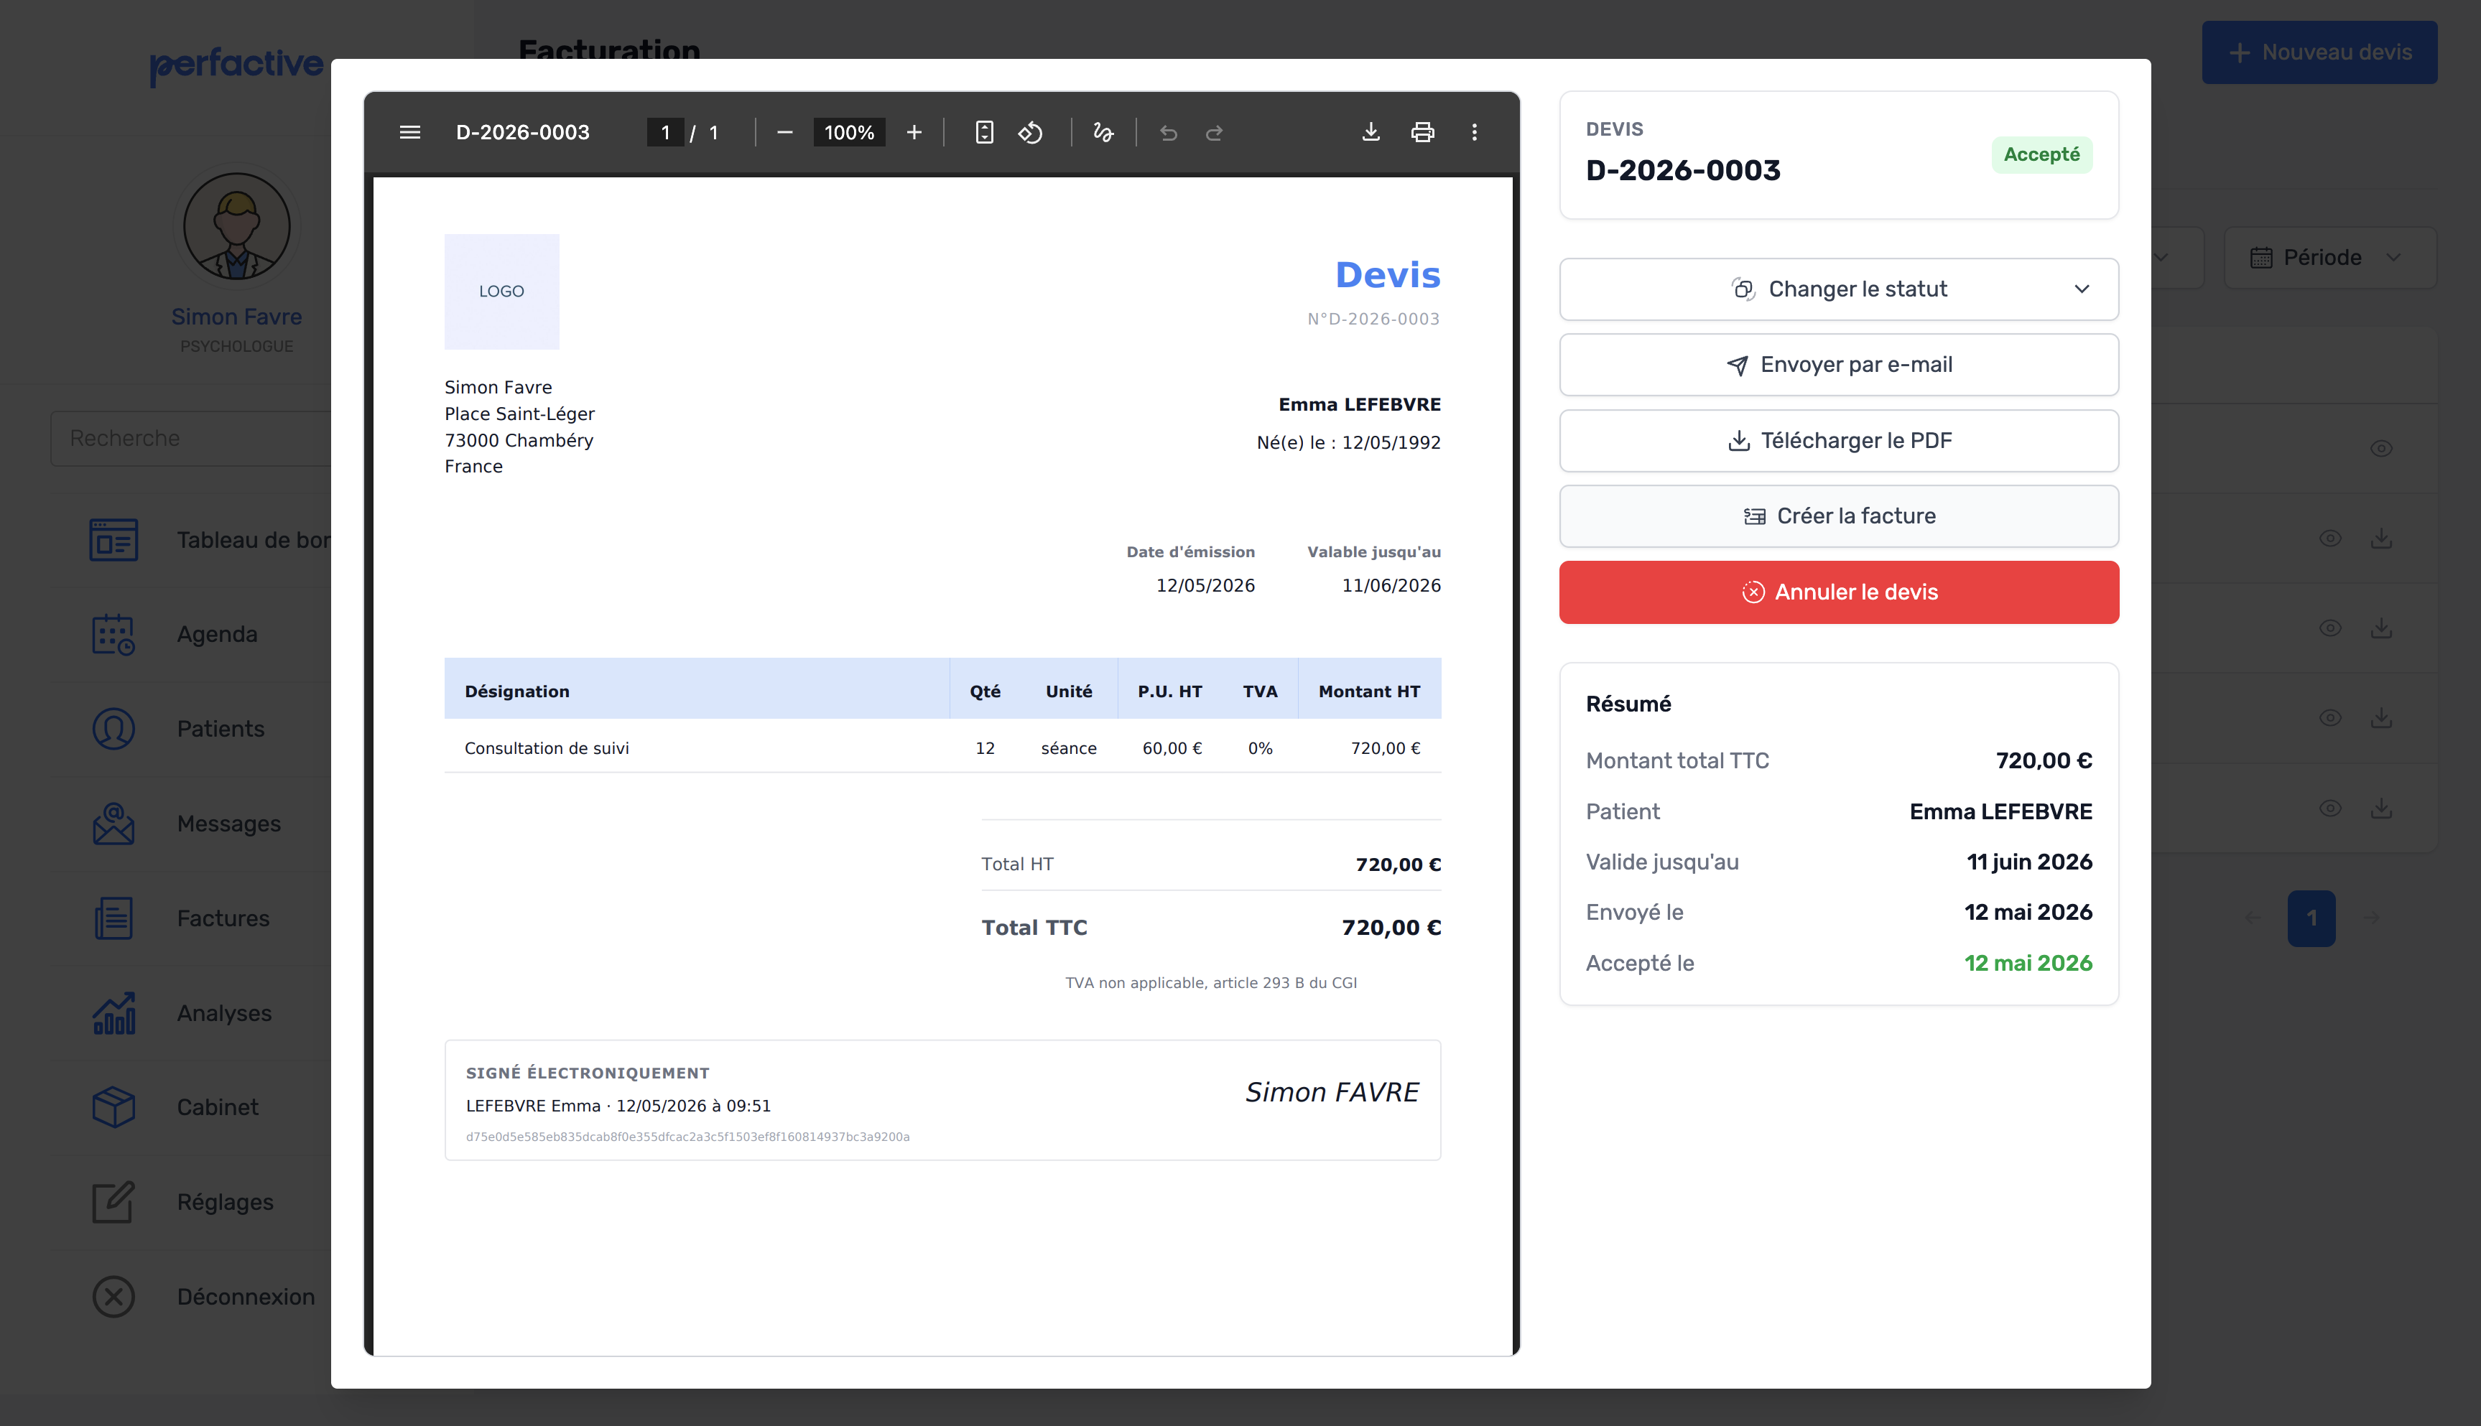Navigate to Factures in sidebar
Screen dimensions: 2481x1426
223,918
